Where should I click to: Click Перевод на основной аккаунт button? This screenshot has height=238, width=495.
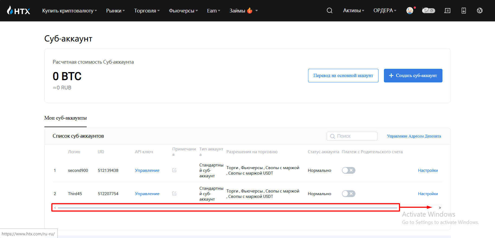pyautogui.click(x=343, y=76)
